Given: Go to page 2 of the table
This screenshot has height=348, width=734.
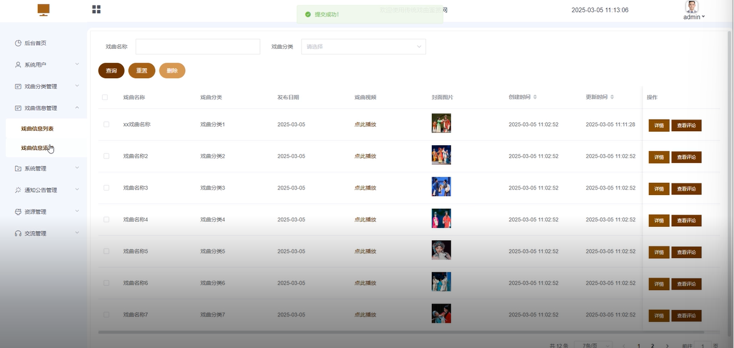Looking at the screenshot, I should [x=652, y=345].
